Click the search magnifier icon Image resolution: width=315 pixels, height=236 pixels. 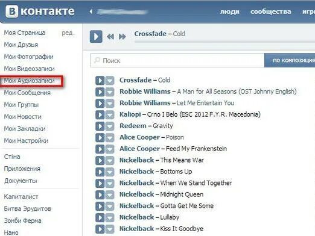[x=97, y=60]
